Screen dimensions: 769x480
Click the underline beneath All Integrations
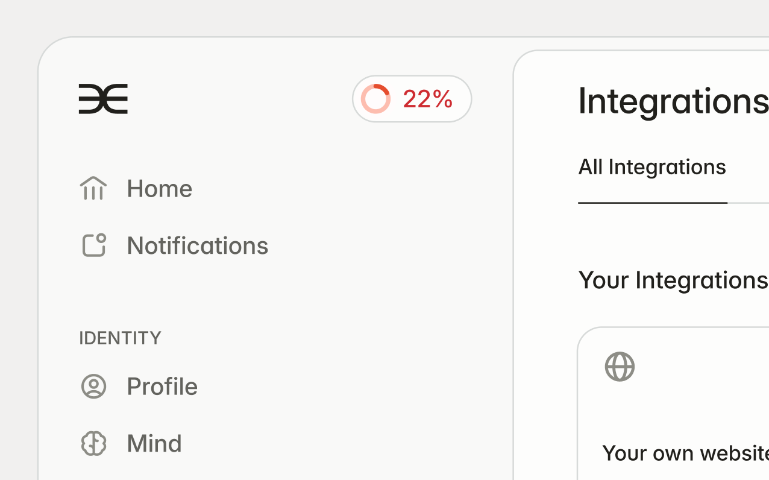click(652, 203)
